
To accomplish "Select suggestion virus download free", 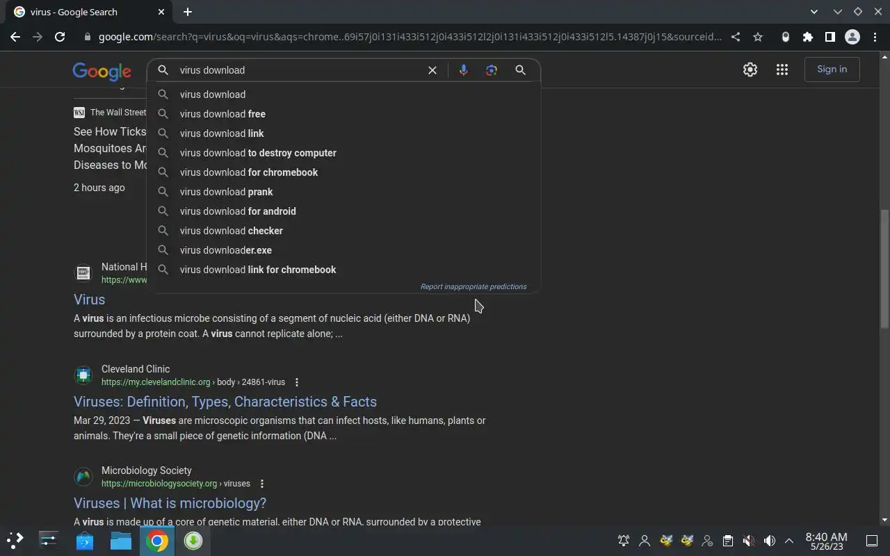I will [343, 114].
